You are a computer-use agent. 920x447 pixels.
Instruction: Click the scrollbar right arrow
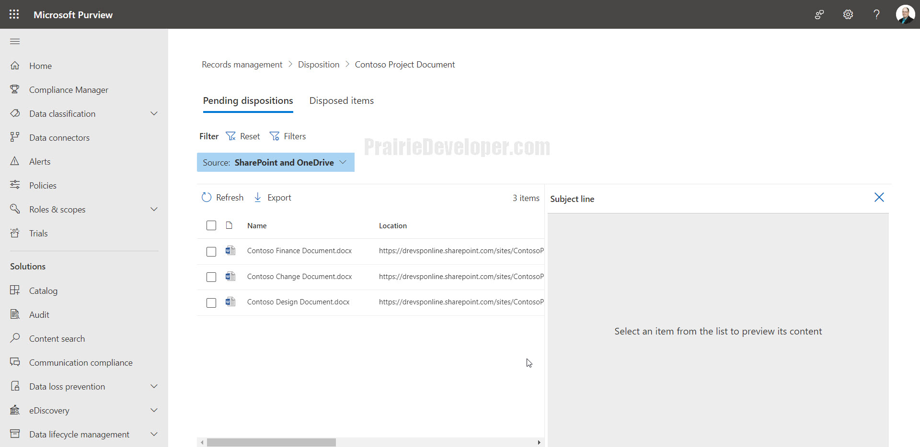(539, 442)
